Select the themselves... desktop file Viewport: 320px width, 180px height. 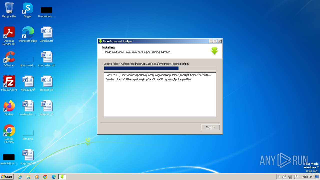pos(46,12)
